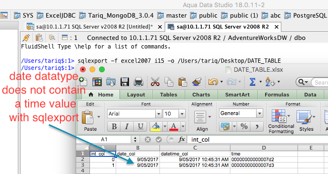Select column B header

point(138,148)
